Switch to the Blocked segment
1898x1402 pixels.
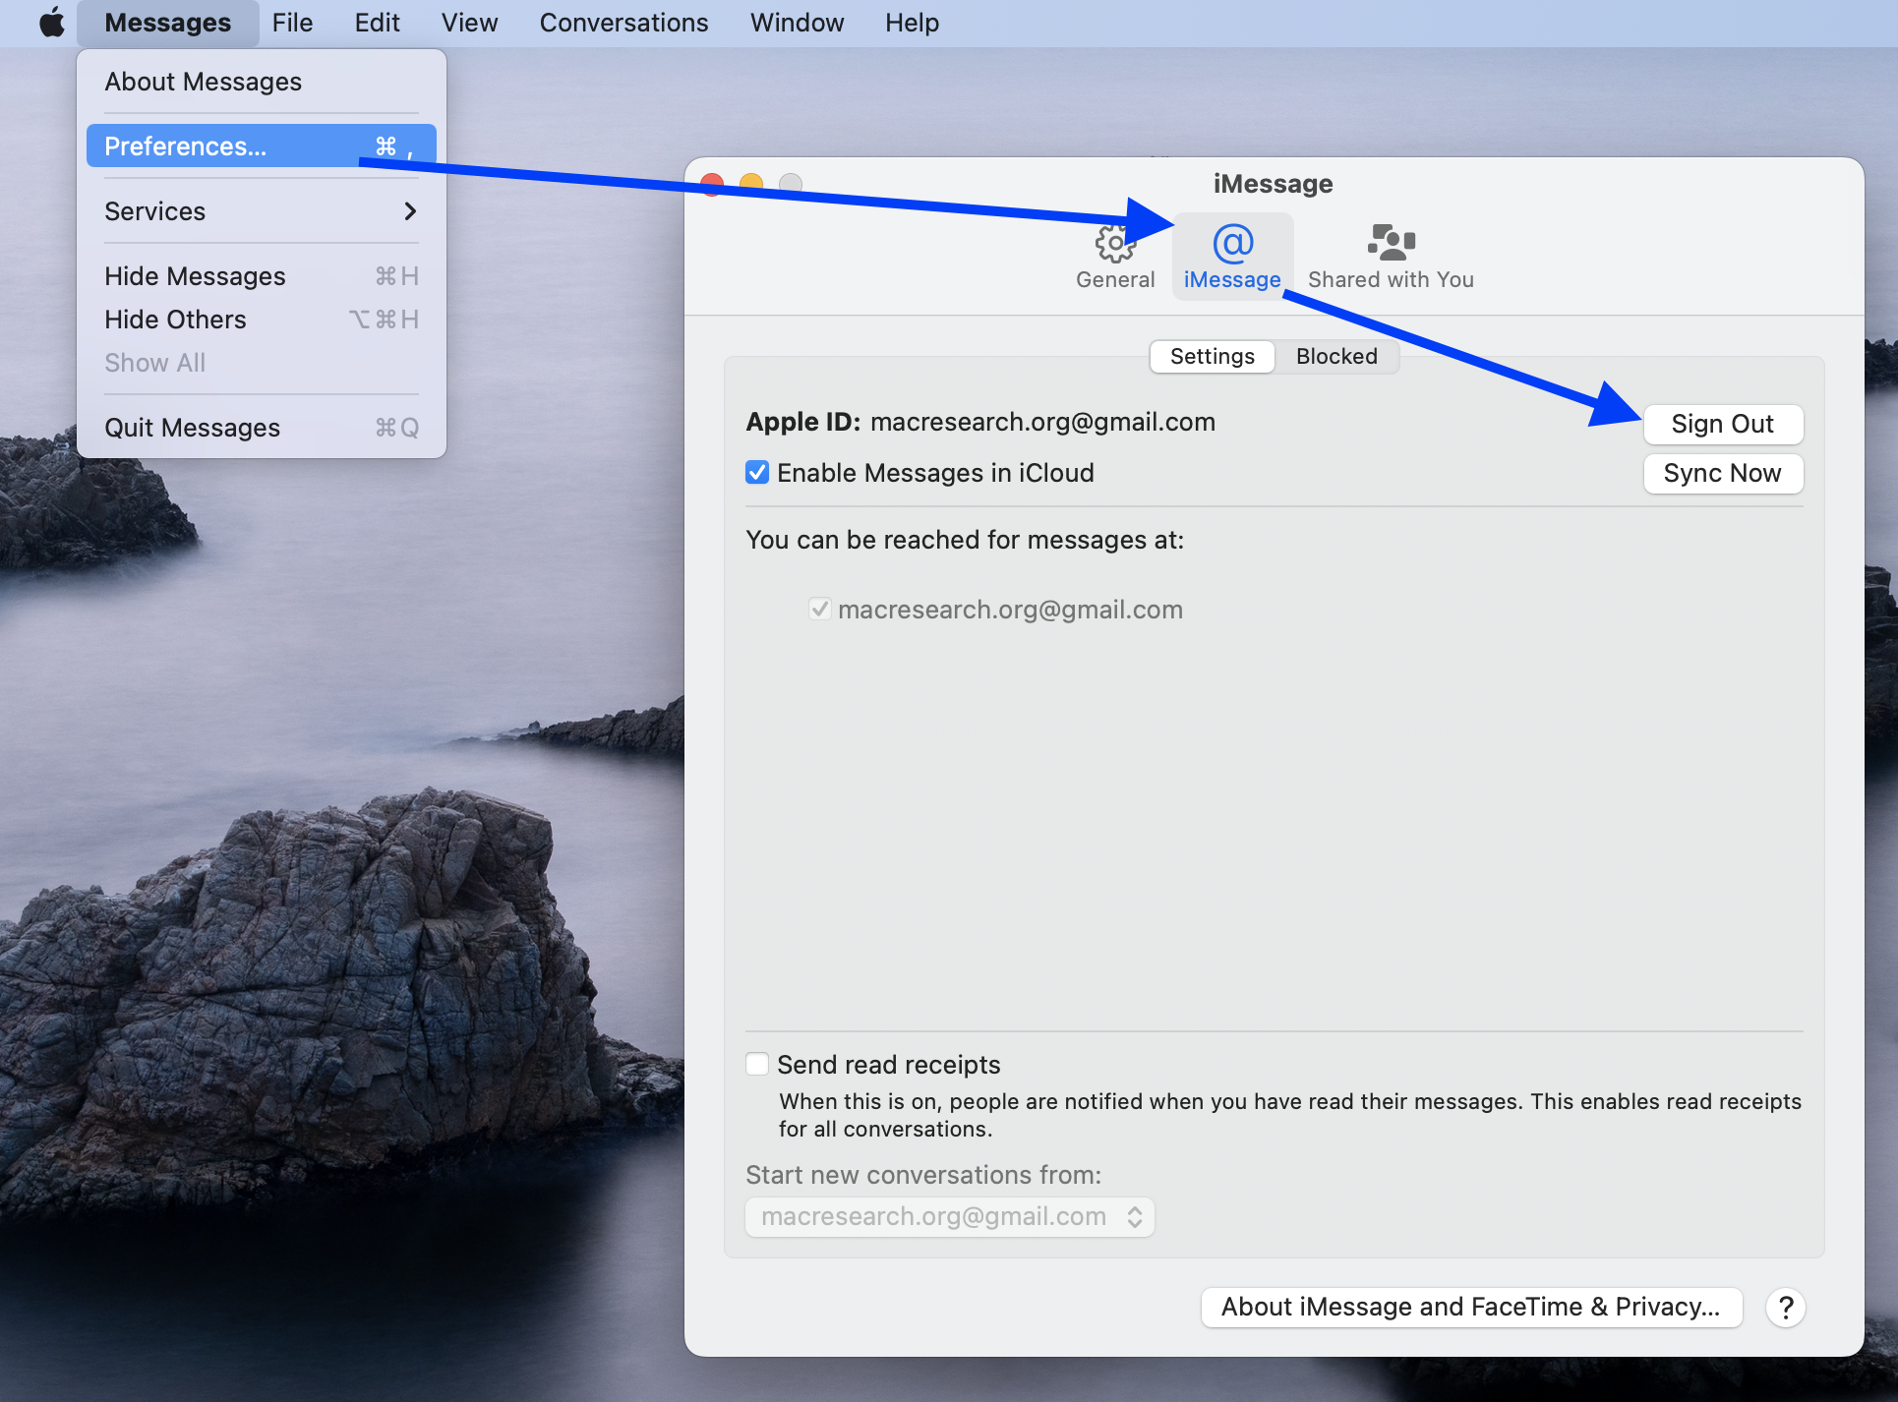tap(1336, 356)
